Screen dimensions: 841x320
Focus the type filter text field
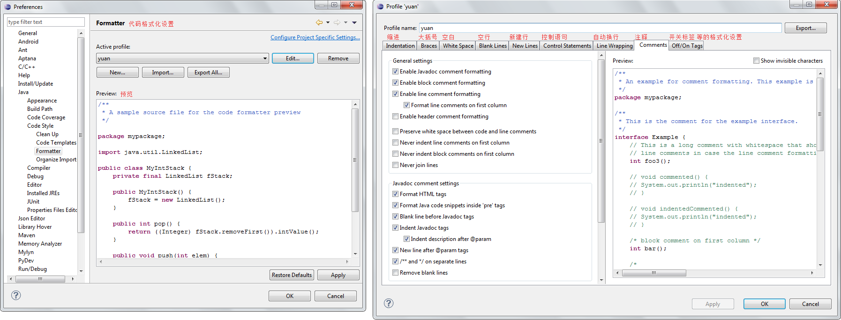pyautogui.click(x=46, y=22)
